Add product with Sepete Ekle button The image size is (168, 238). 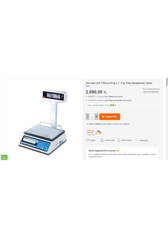[x=110, y=117]
